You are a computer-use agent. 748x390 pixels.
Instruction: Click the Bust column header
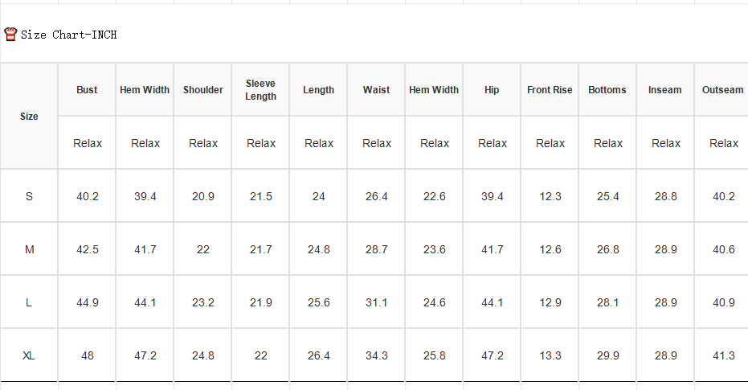click(x=87, y=90)
